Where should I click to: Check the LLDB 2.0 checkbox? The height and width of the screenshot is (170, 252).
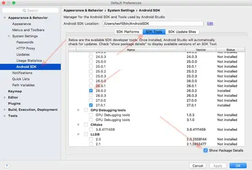(91, 139)
